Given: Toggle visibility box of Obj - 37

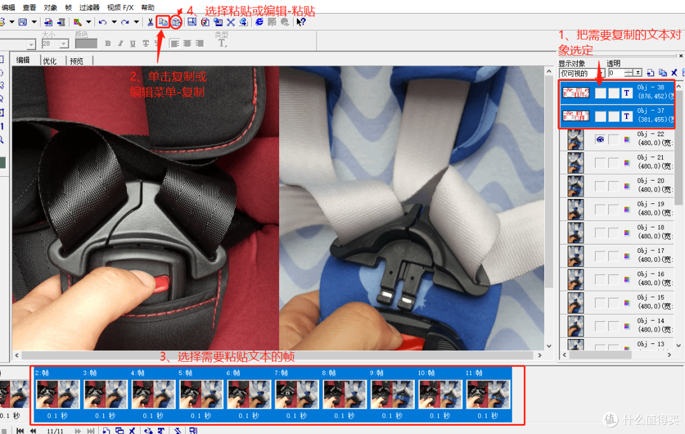Looking at the screenshot, I should [600, 116].
